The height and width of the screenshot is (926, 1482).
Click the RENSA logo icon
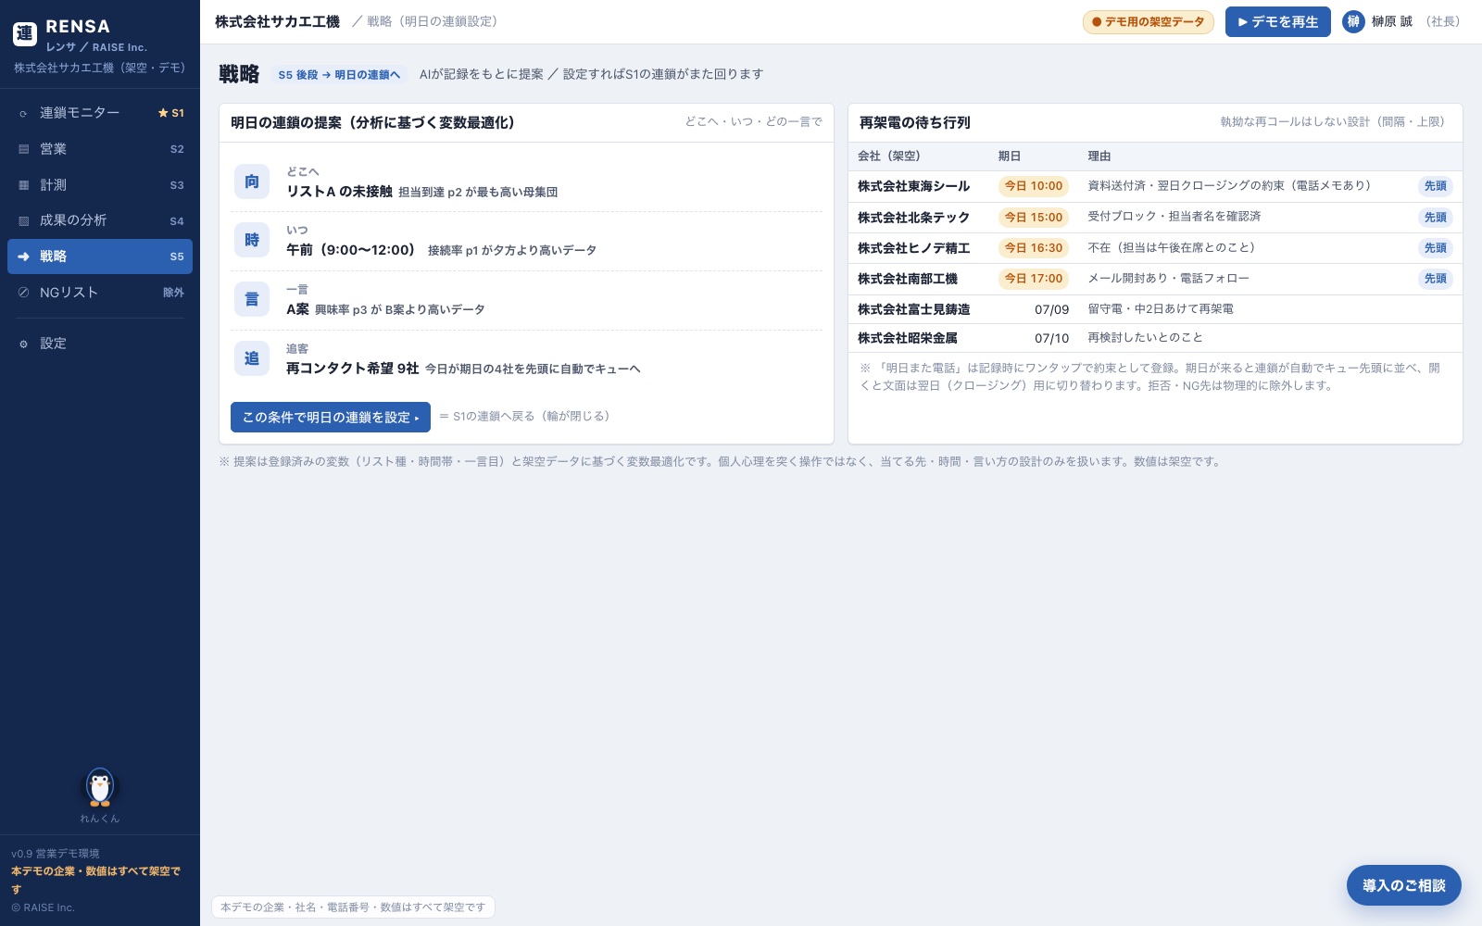25,34
